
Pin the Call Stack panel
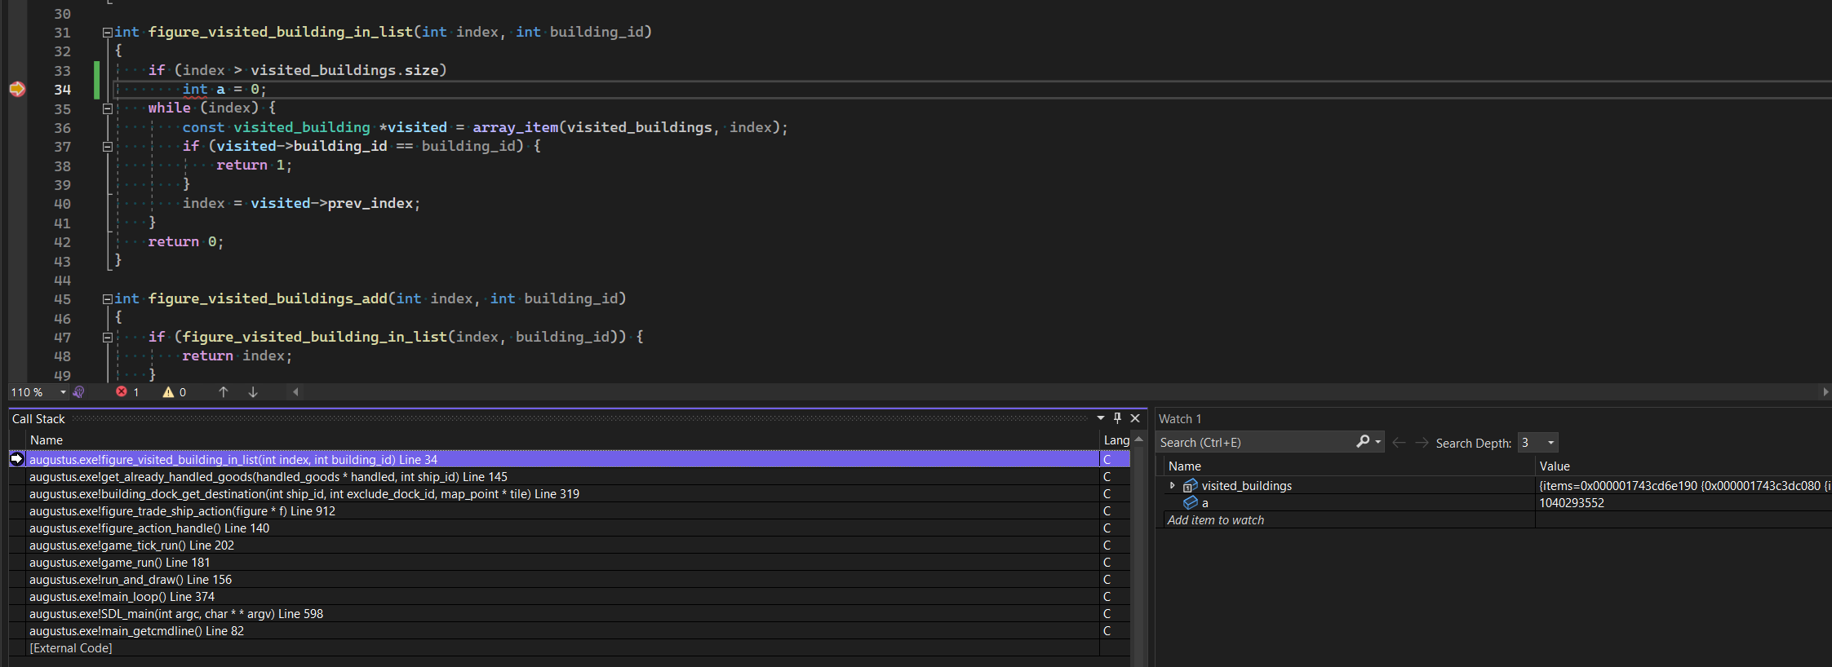(x=1118, y=418)
